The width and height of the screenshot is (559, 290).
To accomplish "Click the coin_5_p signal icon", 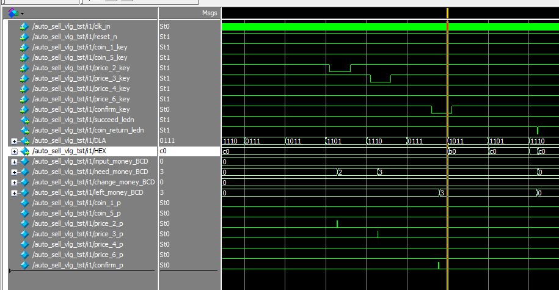I will [x=24, y=213].
